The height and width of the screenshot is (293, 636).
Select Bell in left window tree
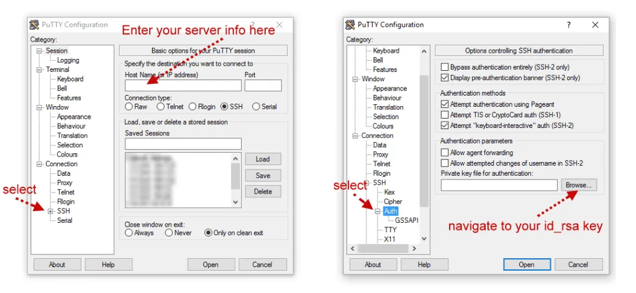[62, 88]
